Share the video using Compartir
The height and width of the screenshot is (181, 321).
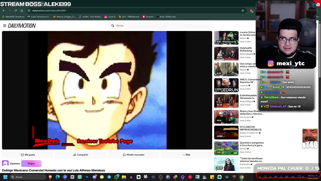(81, 155)
